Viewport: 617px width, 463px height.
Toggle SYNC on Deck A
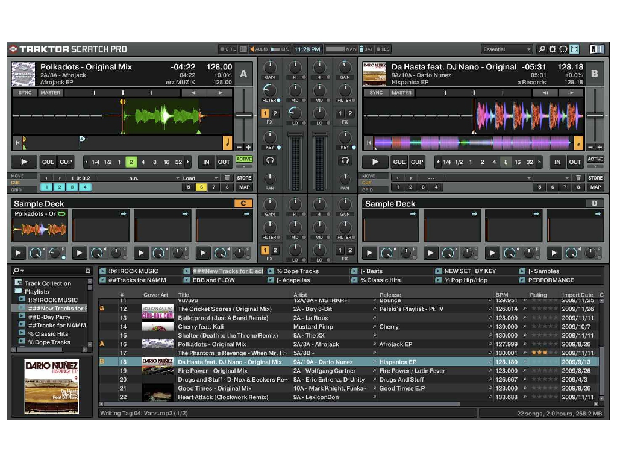[25, 93]
